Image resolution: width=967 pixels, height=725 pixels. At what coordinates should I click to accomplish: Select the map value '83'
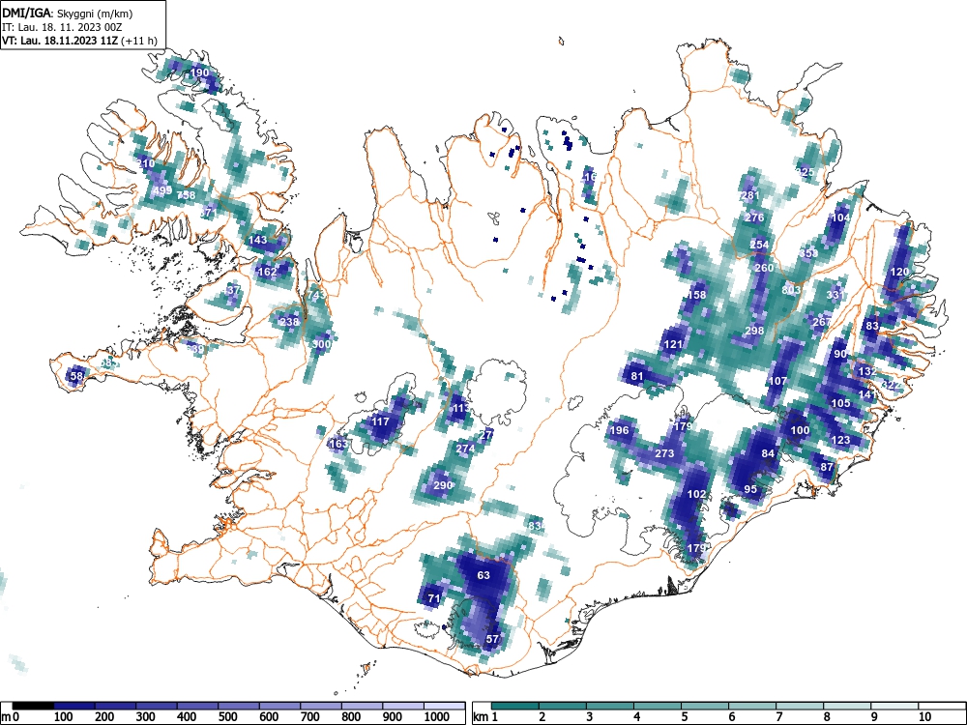(872, 326)
